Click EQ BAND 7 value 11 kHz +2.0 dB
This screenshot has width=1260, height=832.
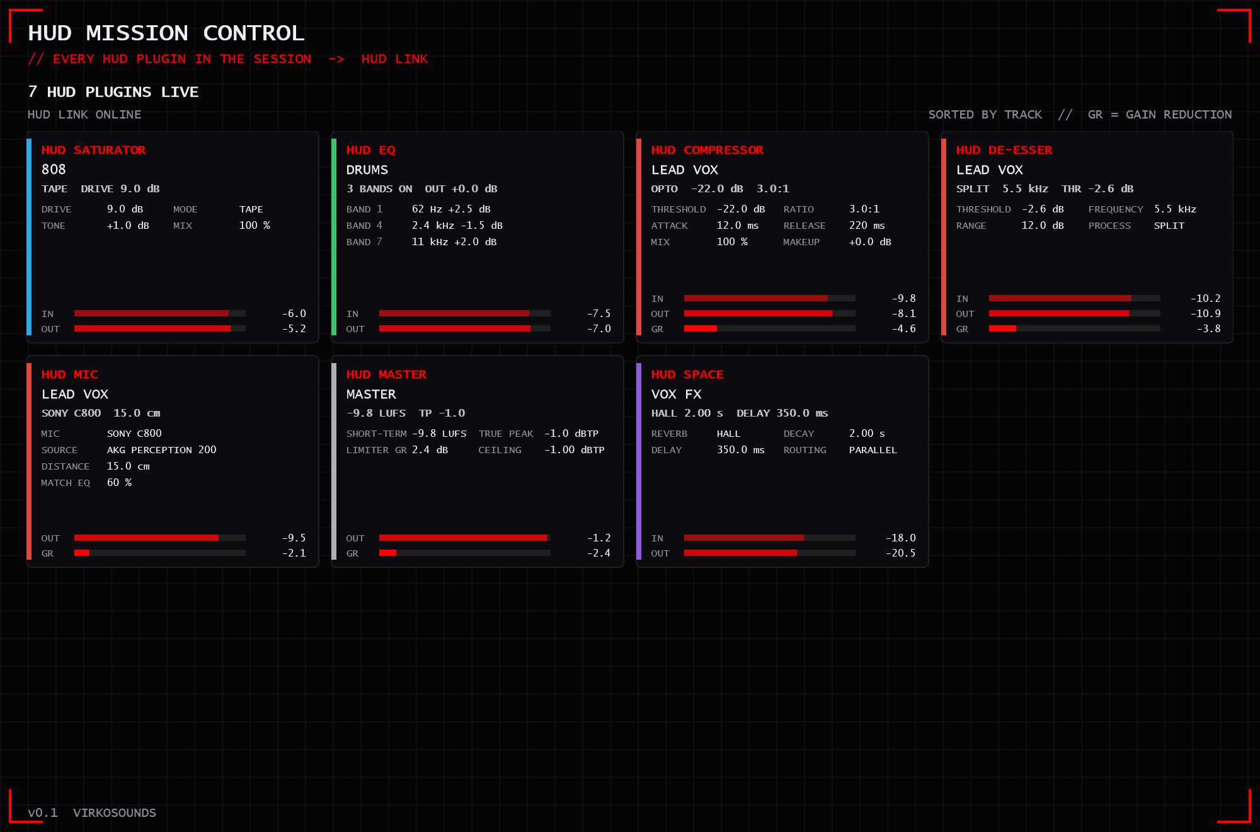(x=454, y=241)
